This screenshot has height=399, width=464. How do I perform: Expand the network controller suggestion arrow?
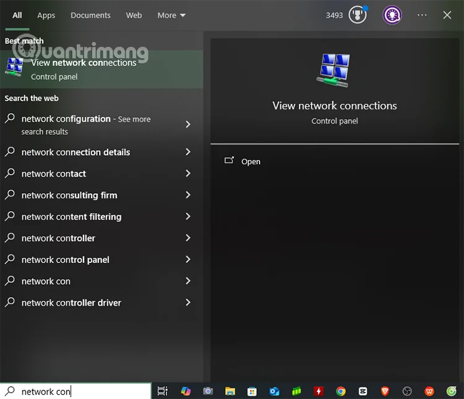188,238
